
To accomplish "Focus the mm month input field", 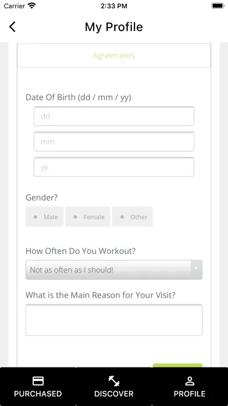I will (x=114, y=142).
